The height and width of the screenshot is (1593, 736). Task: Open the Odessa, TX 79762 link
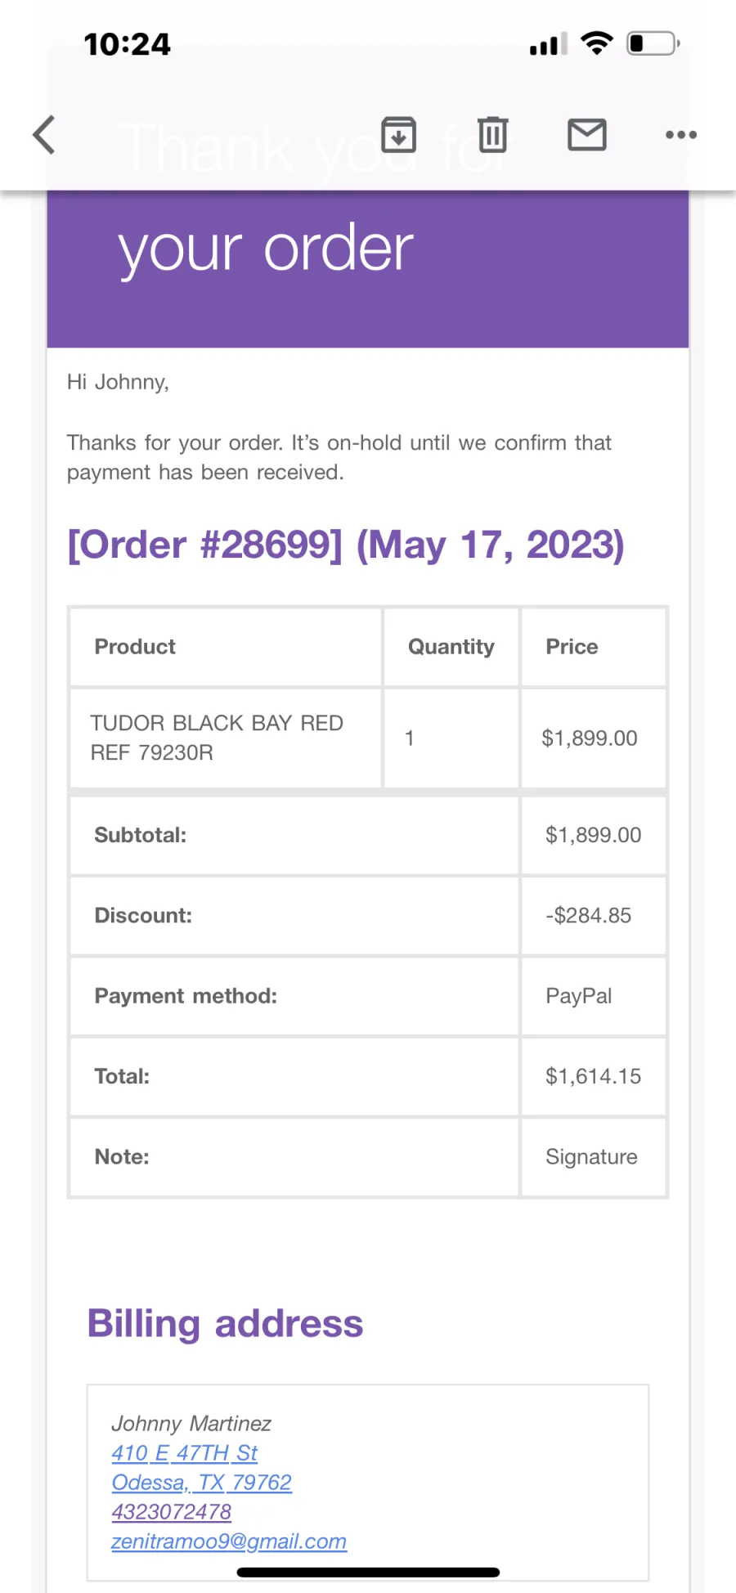pyautogui.click(x=202, y=1483)
